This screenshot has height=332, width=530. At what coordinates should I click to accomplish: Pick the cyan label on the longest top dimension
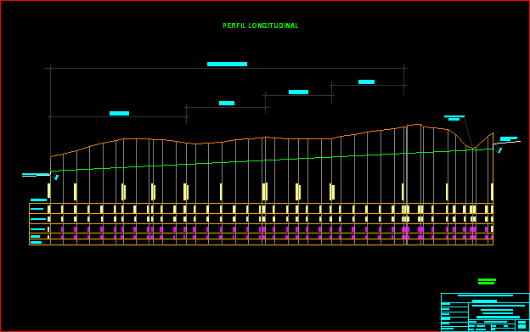pos(227,65)
